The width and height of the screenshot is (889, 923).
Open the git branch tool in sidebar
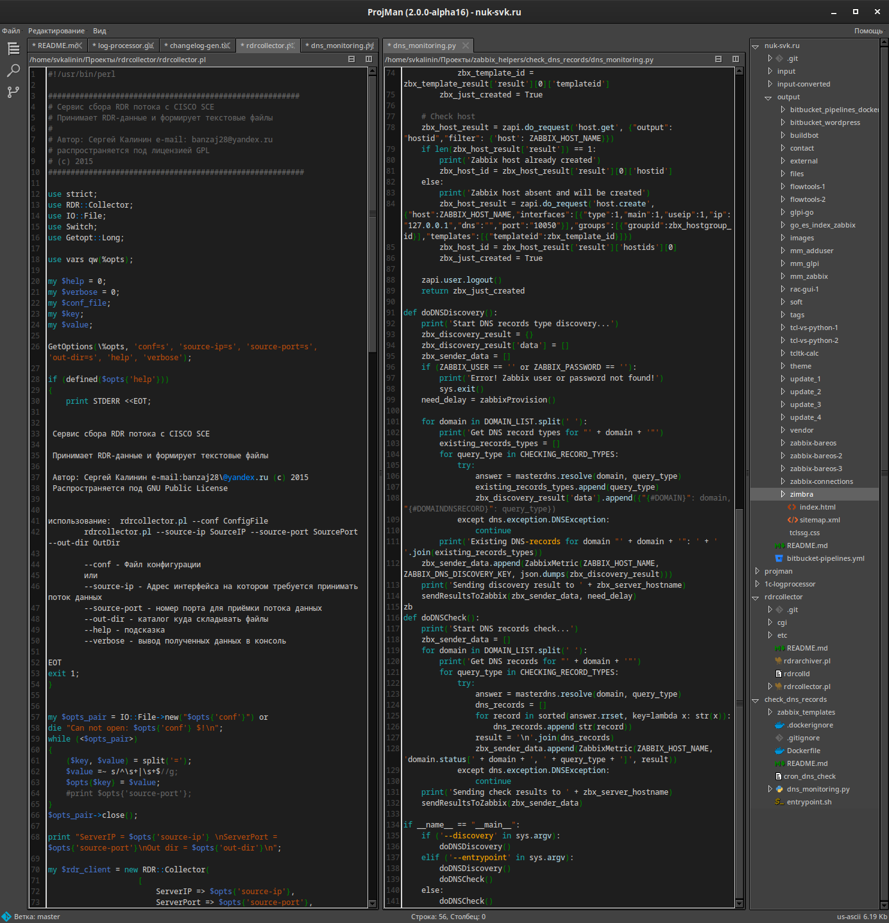point(13,92)
